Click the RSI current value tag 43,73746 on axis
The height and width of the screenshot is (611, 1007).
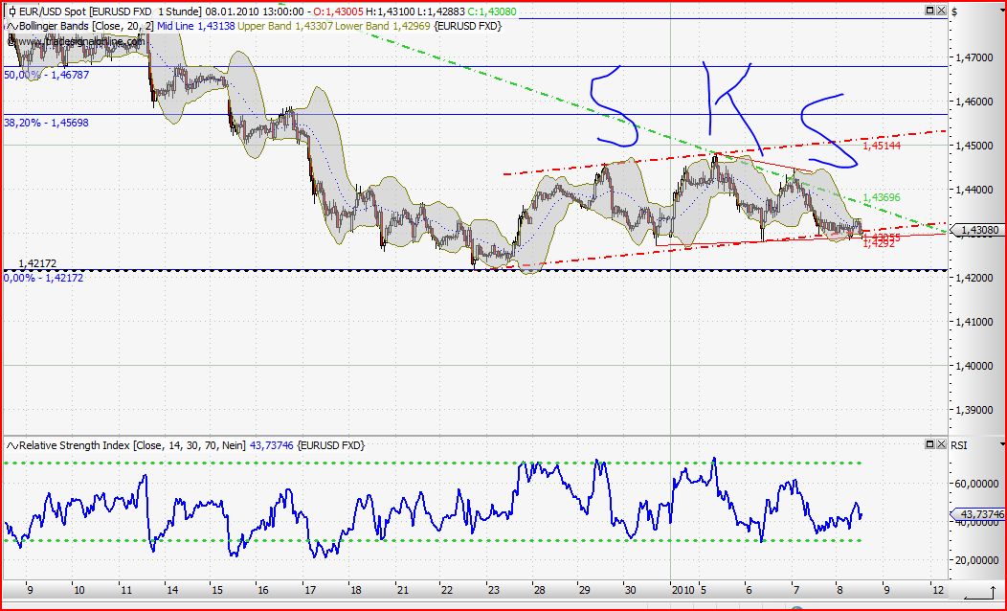(x=976, y=514)
